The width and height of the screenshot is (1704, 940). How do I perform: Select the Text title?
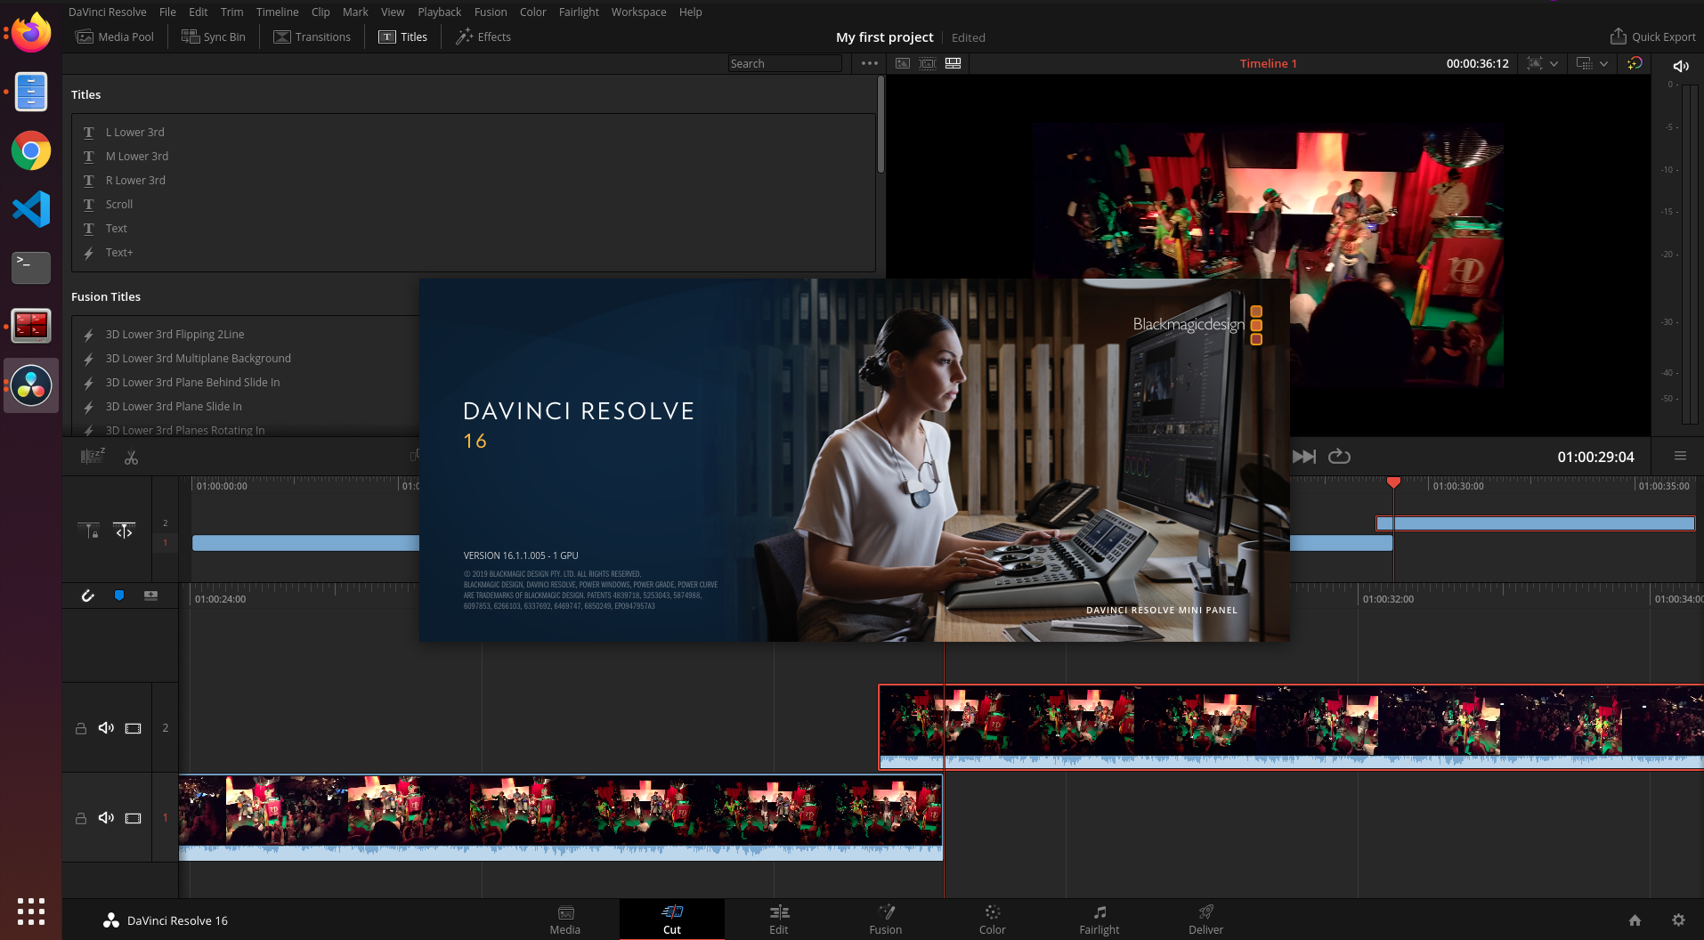click(116, 228)
